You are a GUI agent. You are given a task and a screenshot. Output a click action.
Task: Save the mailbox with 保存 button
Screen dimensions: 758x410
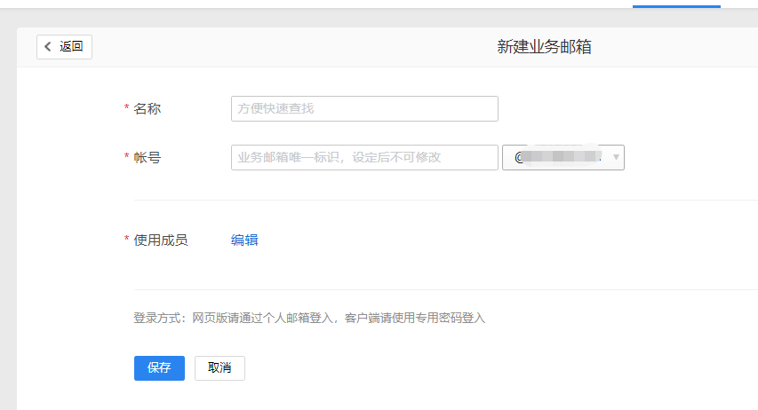[x=159, y=368]
